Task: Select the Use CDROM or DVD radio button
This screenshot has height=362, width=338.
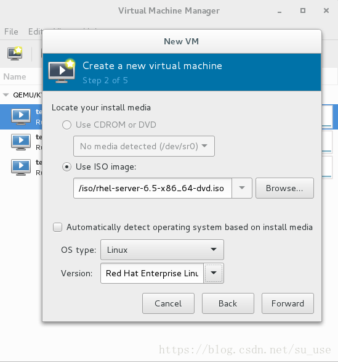Action: pyautogui.click(x=66, y=125)
